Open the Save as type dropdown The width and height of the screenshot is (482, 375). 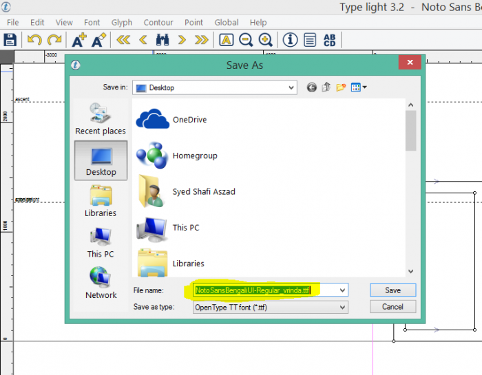[x=271, y=307]
